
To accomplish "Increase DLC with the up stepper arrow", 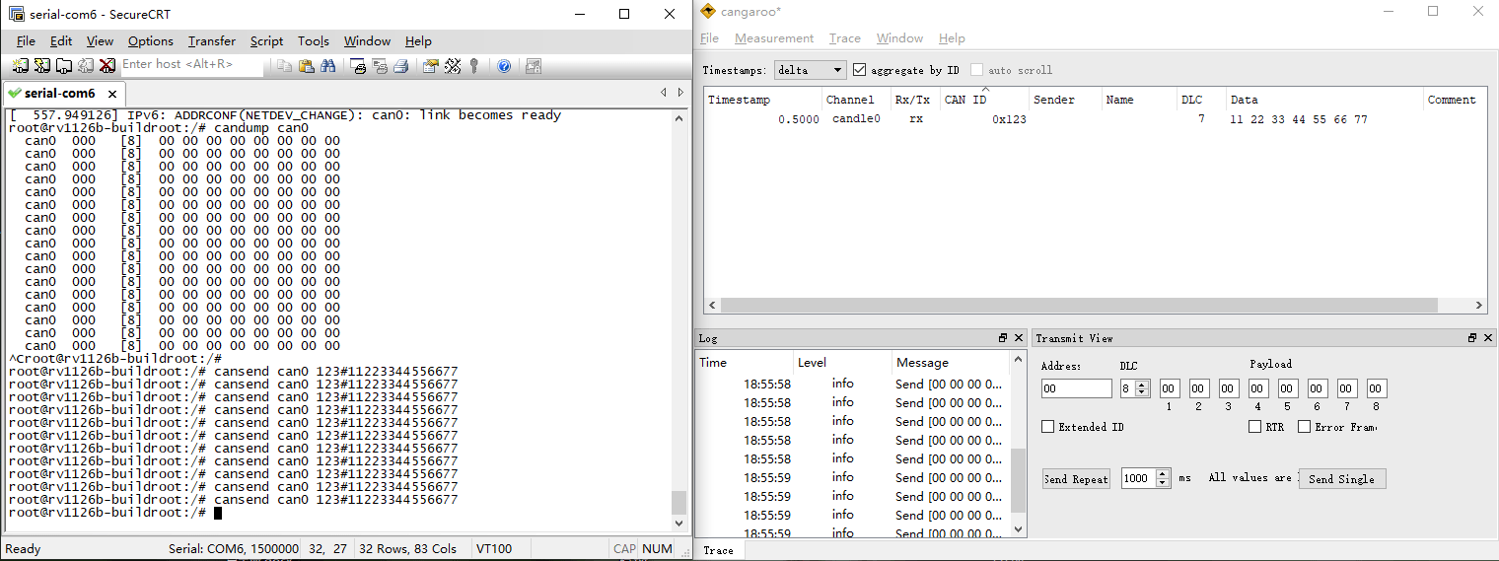I will coord(1143,385).
